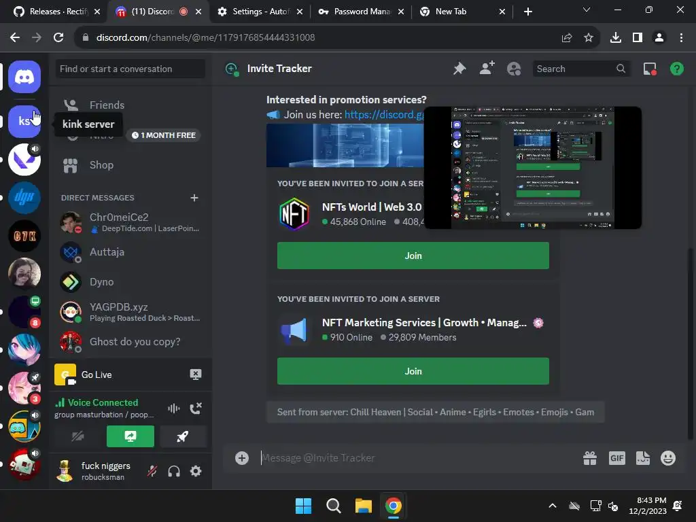Viewport: 696px width, 522px height.
Task: Stop streaming icon beside Go Live
Action: pos(195,375)
